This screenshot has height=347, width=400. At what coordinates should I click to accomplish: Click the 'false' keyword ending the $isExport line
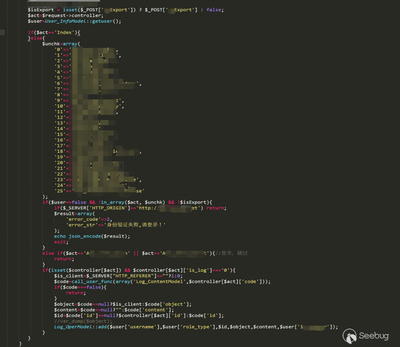[214, 10]
